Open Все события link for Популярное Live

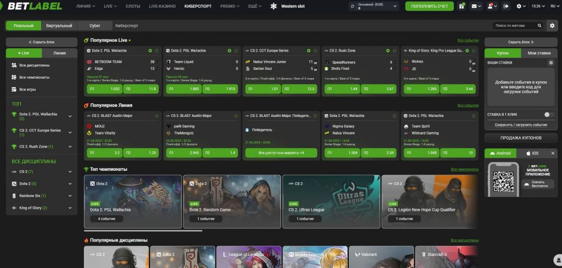tap(468, 41)
